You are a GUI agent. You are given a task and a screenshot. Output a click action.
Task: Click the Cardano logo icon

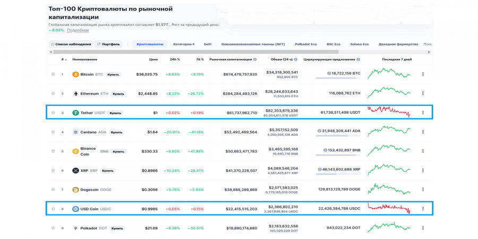[x=75, y=132]
